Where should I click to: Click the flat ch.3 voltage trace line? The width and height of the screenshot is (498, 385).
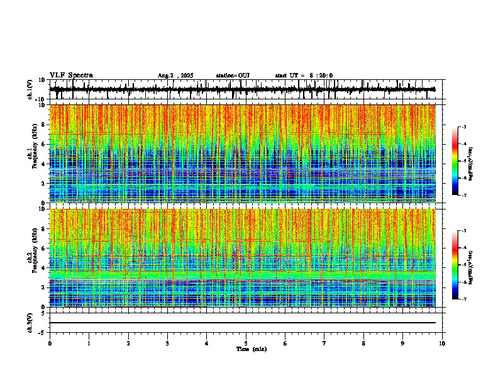point(242,323)
